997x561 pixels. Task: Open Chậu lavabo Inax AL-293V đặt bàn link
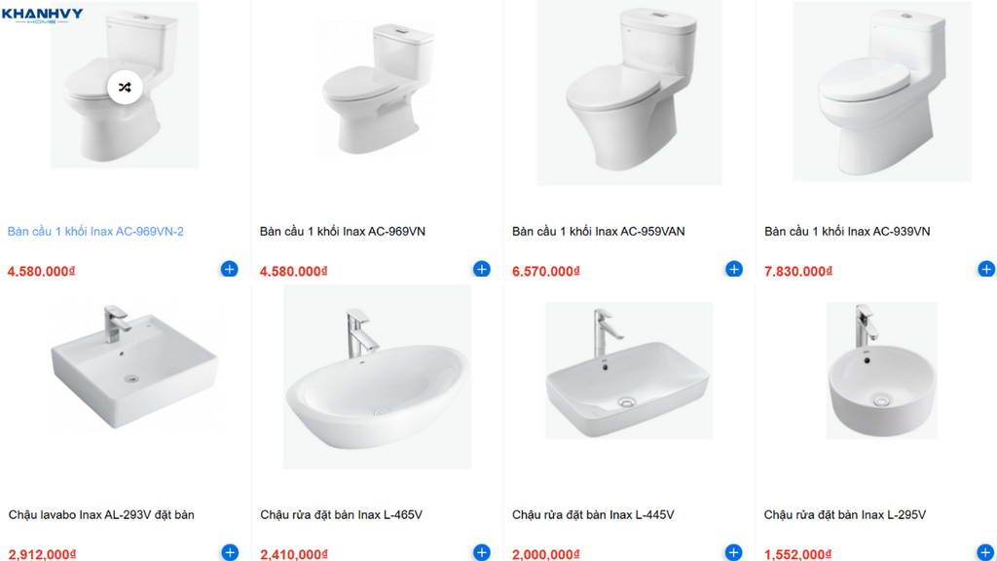point(101,514)
